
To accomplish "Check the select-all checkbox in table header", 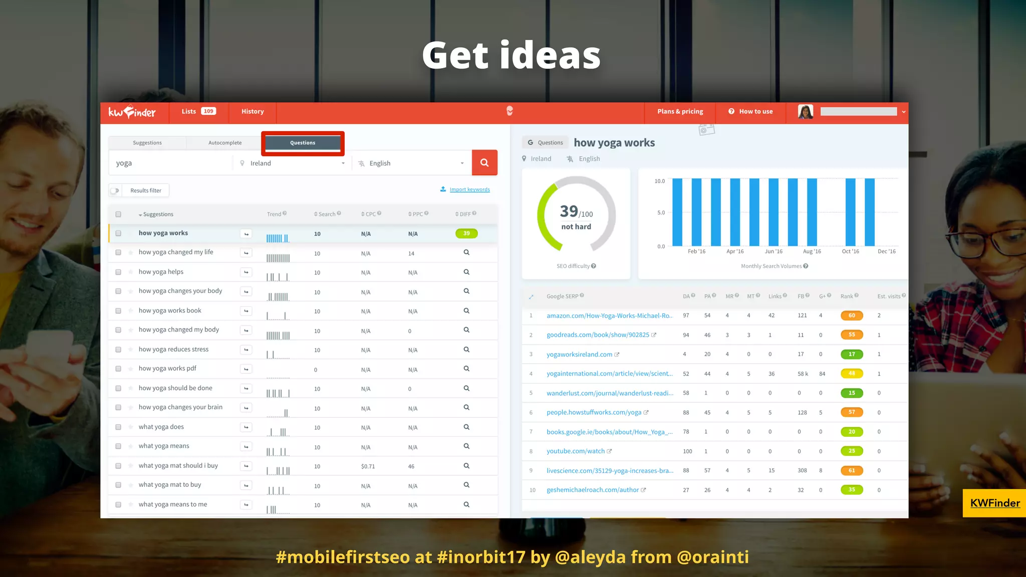I will point(118,214).
